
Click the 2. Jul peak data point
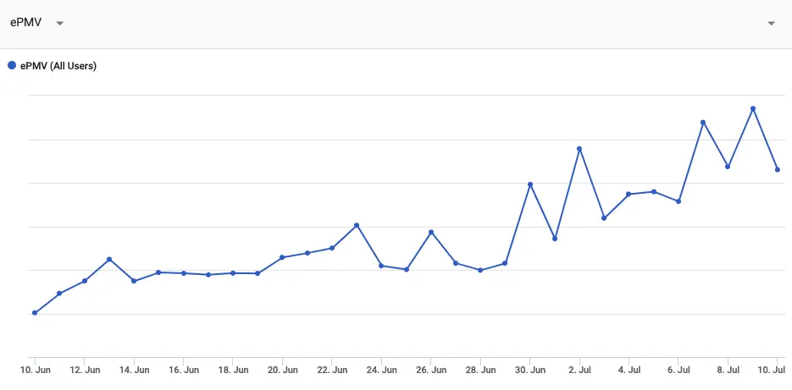pos(579,148)
